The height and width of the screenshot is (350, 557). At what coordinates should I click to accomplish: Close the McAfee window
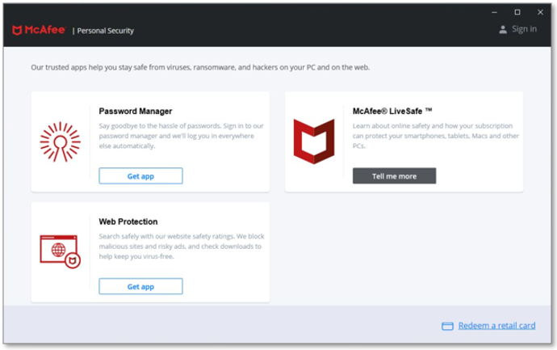click(540, 12)
